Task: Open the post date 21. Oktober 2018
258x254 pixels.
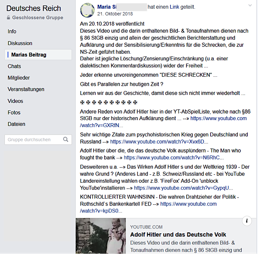Action: click(x=115, y=14)
